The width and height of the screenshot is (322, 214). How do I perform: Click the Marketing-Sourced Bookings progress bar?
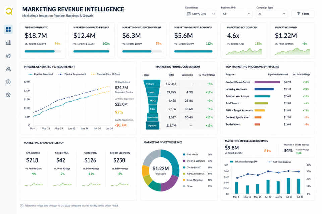pyautogui.click(x=194, y=51)
